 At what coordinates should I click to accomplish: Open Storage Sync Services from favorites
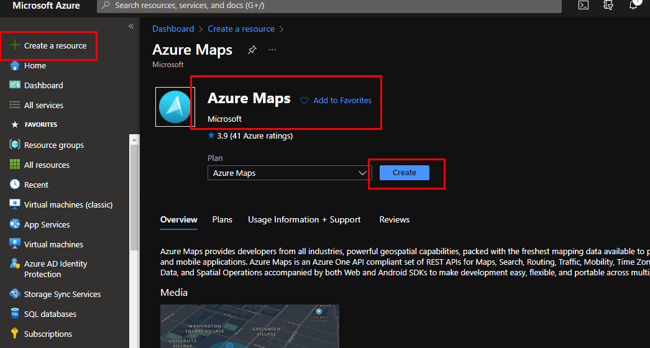coord(62,295)
